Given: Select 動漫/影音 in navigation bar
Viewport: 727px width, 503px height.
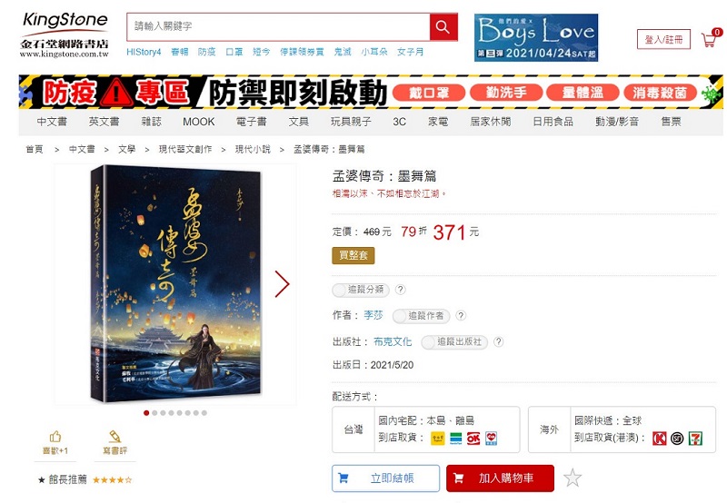Looking at the screenshot, I should point(617,122).
